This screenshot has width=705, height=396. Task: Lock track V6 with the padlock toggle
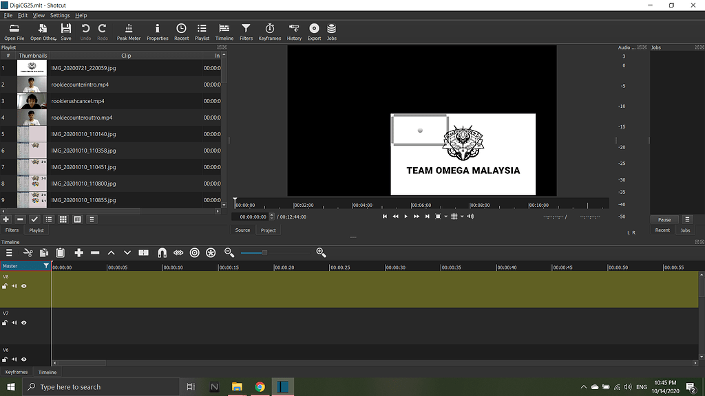[x=5, y=359]
